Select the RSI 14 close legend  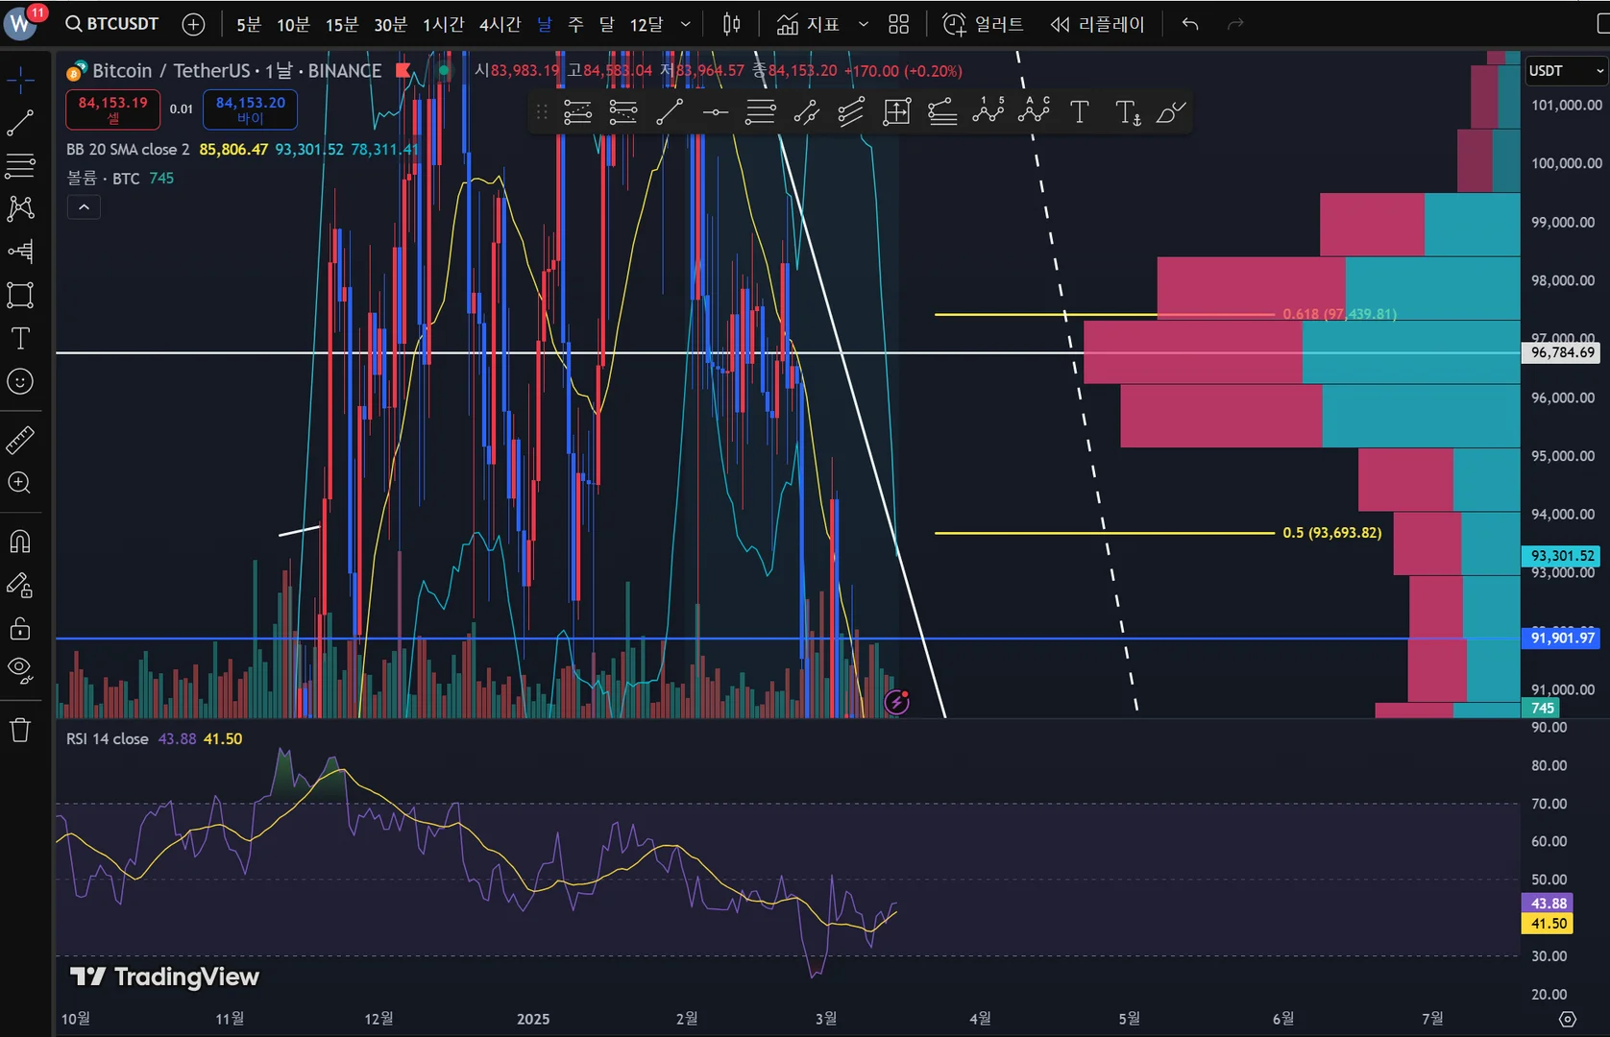107,739
